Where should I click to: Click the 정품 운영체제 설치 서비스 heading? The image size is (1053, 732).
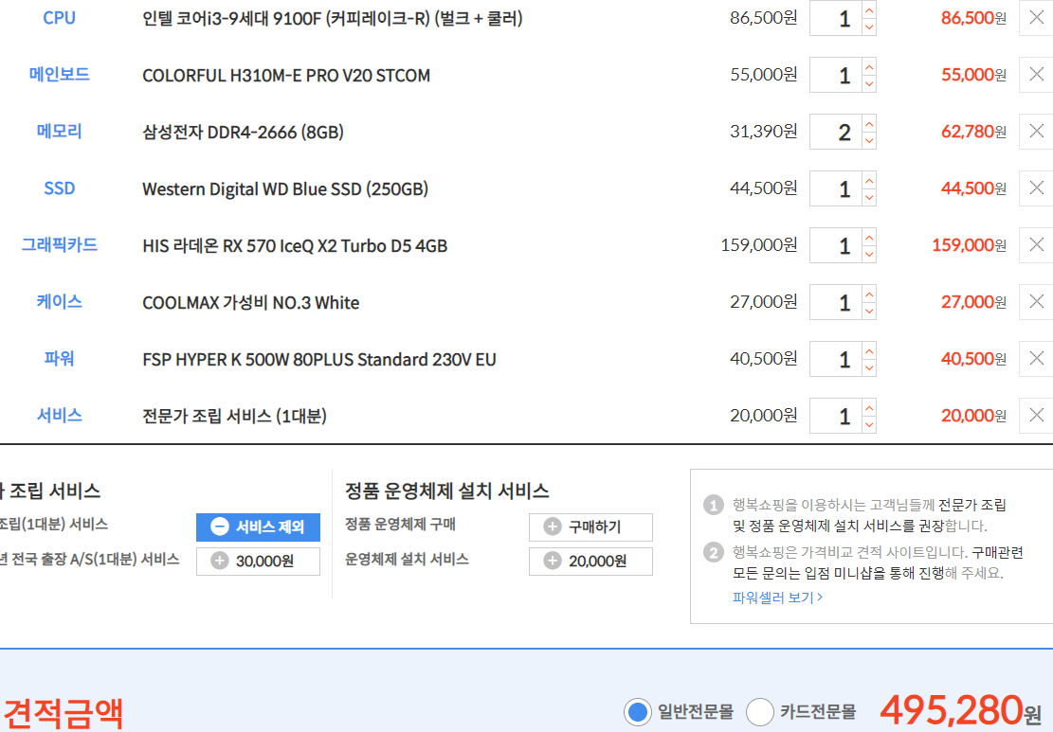click(446, 491)
